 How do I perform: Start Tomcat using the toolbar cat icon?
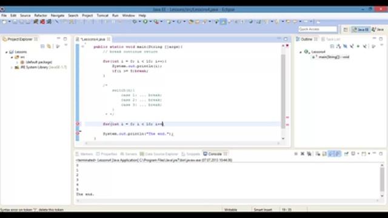point(36,22)
